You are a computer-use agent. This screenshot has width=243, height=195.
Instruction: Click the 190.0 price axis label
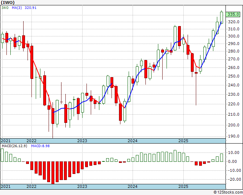point(234,136)
